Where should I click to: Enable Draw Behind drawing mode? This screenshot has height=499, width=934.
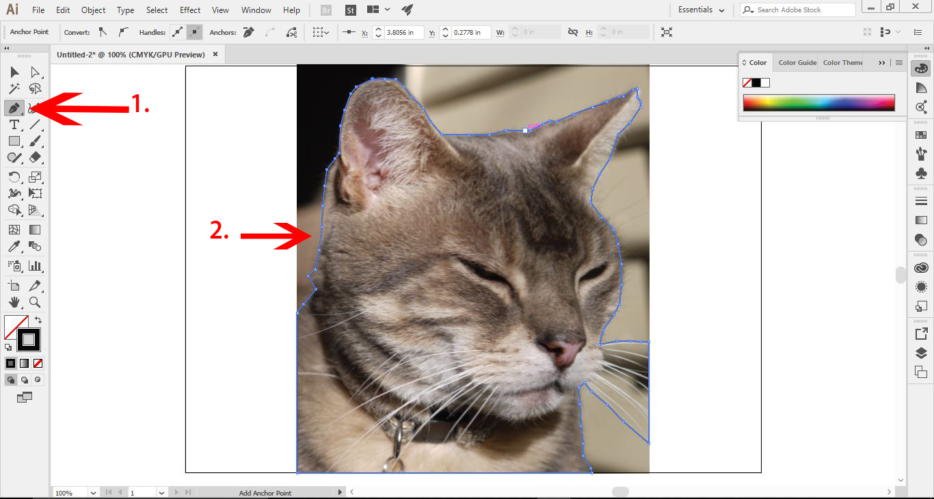coord(25,379)
